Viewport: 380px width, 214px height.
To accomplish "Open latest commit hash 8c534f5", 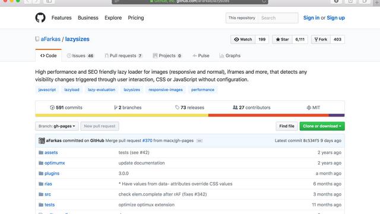I will pos(311,140).
